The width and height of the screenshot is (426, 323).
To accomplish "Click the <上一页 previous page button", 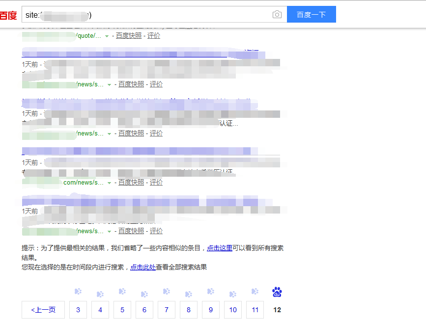I will 43,310.
